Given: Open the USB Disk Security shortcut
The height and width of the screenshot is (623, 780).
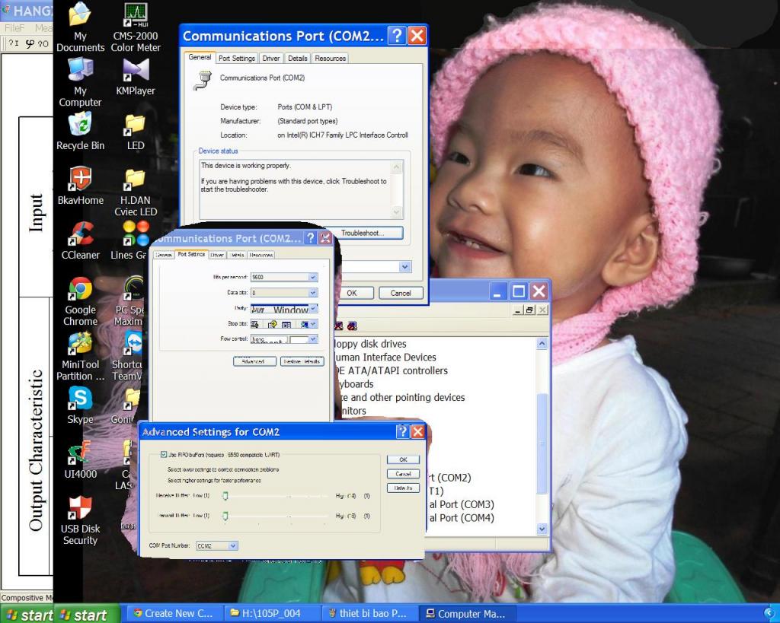Looking at the screenshot, I should pos(80,508).
